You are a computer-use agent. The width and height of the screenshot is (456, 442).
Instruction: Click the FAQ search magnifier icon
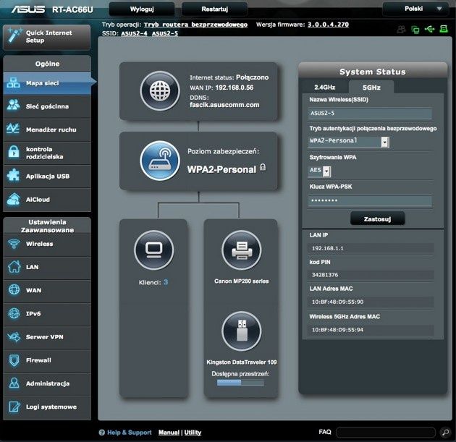(x=445, y=433)
